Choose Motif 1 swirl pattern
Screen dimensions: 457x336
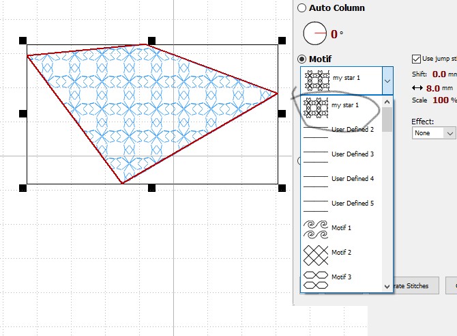point(341,230)
